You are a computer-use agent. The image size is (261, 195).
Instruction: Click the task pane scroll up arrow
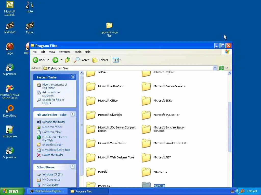(81, 73)
